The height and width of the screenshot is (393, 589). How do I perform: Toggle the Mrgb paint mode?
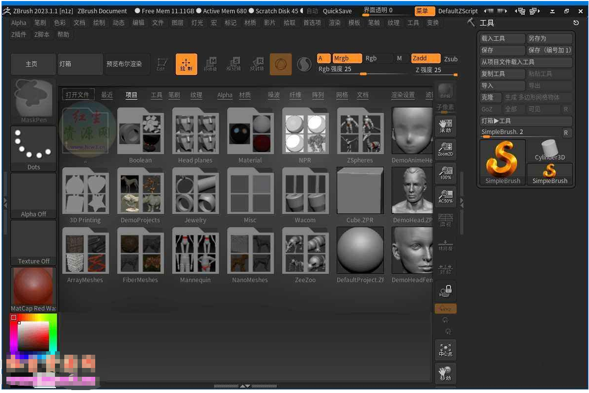point(348,58)
